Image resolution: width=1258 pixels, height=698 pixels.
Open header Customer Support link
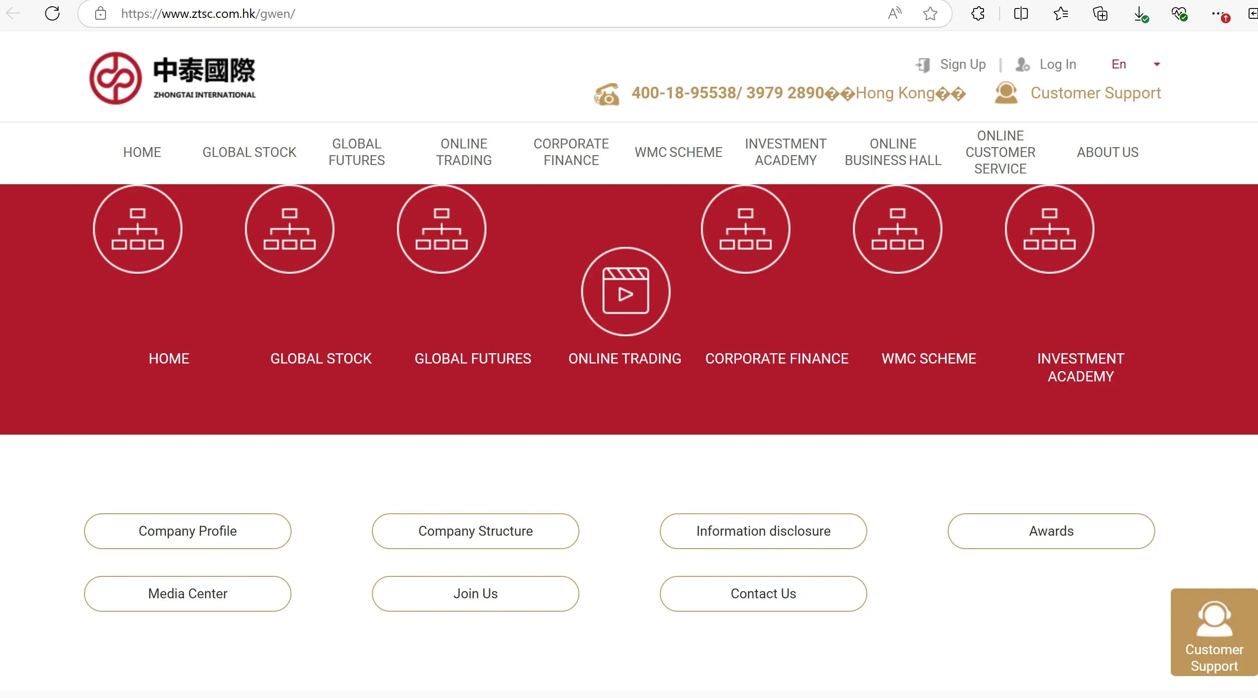click(x=1095, y=93)
